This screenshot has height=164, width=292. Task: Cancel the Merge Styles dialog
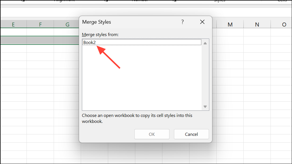point(191,134)
